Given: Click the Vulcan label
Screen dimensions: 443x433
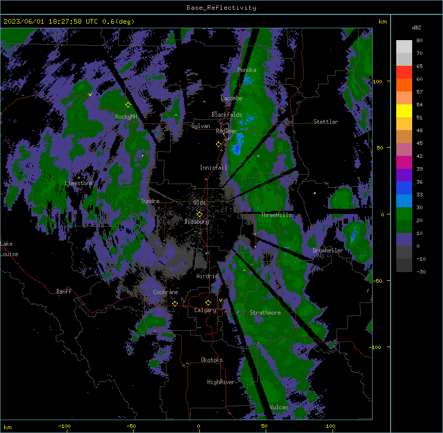Looking at the screenshot, I should point(279,407).
